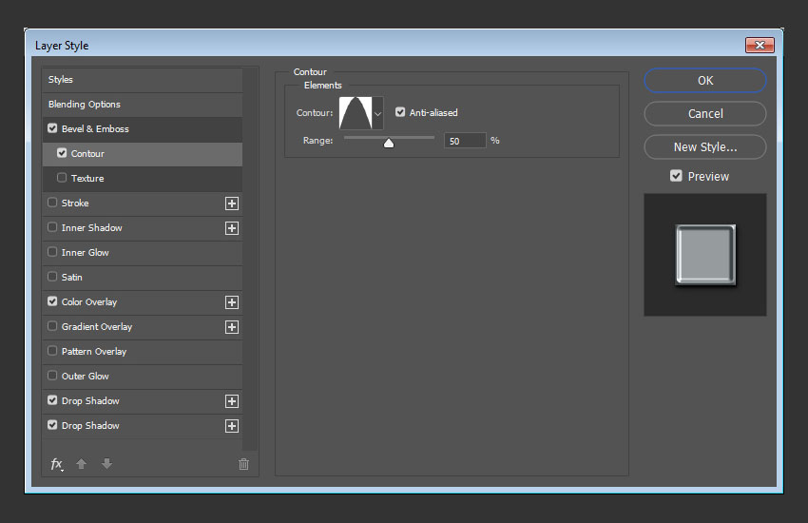Screen dimensions: 808x523
Task: Add another Color Overlay with plus icon
Action: point(232,302)
